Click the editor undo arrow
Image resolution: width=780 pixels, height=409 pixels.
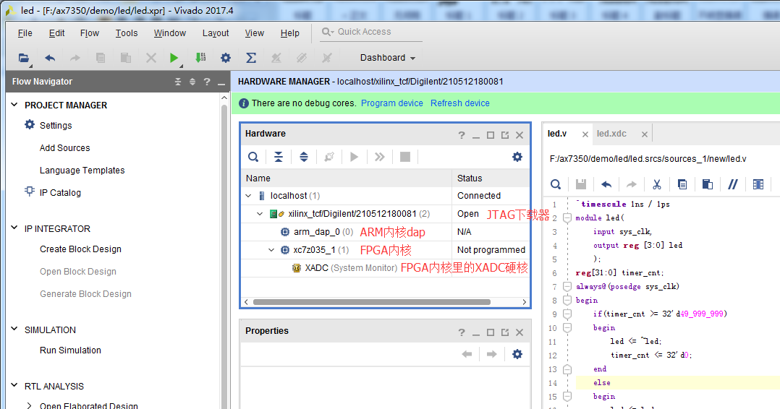[x=606, y=184]
